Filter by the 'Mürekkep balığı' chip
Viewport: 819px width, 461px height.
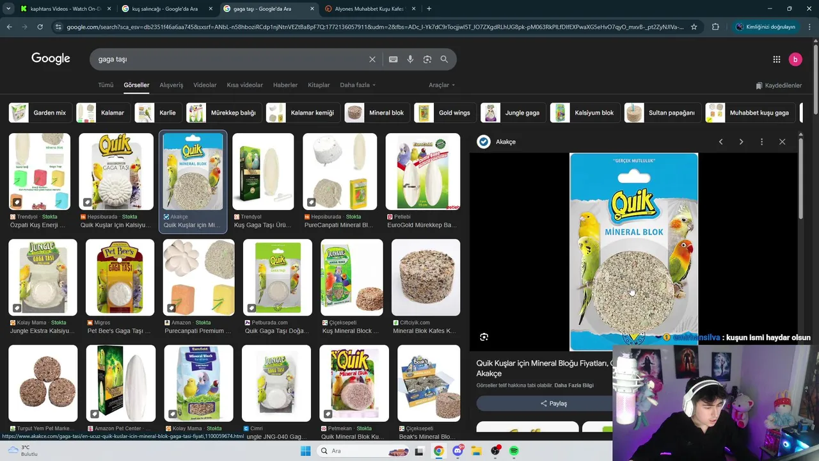point(223,113)
